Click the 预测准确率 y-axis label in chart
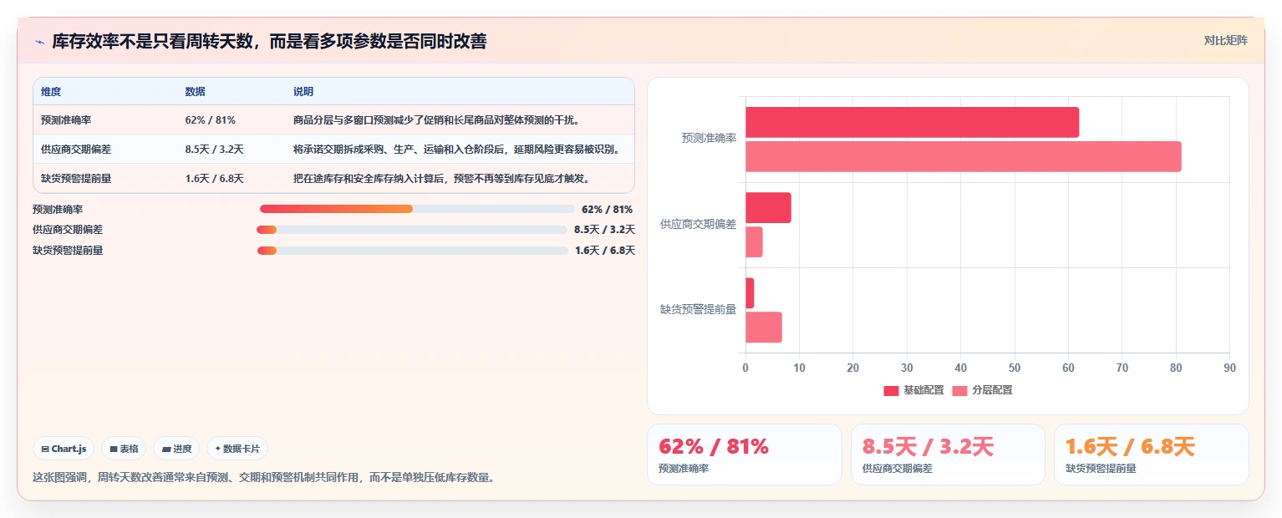Image resolution: width=1282 pixels, height=518 pixels. 709,138
